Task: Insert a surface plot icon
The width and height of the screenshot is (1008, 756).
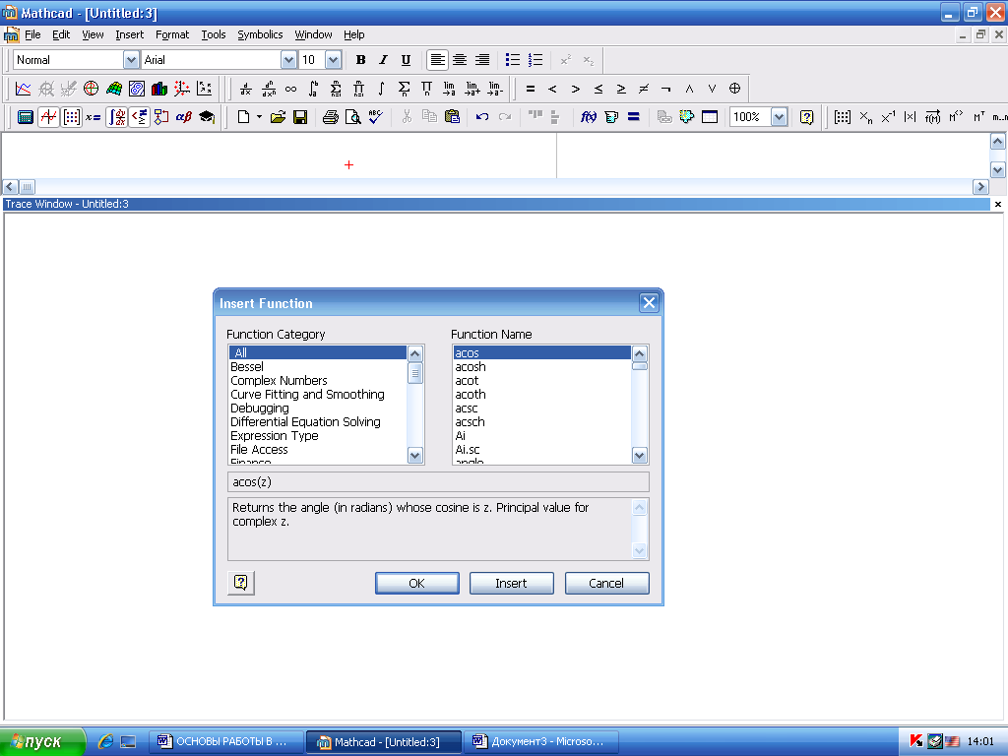Action: [114, 88]
